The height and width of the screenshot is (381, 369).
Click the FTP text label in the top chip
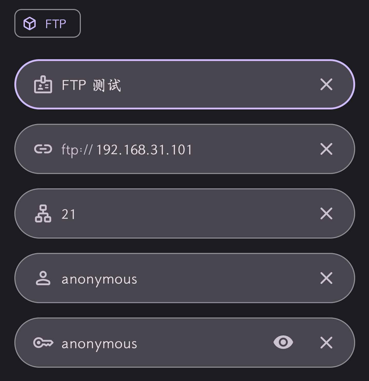click(56, 24)
